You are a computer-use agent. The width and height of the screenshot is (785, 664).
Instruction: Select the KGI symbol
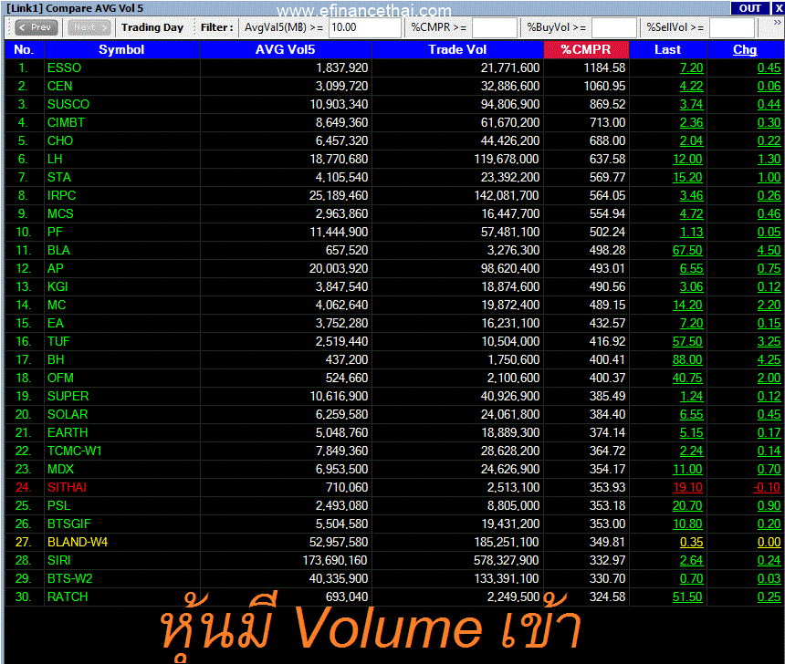(x=58, y=286)
